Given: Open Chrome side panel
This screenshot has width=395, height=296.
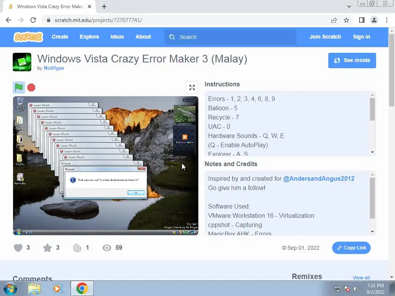Looking at the screenshot, I should [x=362, y=20].
